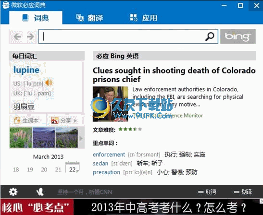Select date 18 in calendar strip
263x215 pixels.
(x=16, y=169)
